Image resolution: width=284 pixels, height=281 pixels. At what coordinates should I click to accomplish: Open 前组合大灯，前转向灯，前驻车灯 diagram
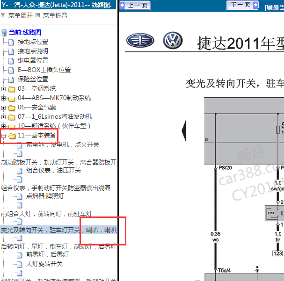pos(46,214)
